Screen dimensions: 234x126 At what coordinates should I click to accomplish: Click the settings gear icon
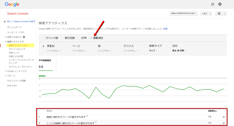[x=219, y=14]
